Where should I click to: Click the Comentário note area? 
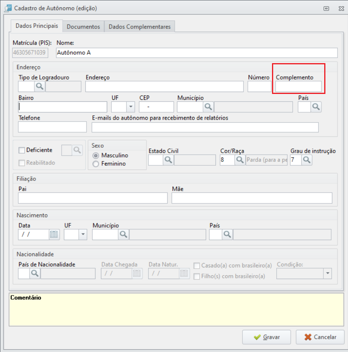pos(177,310)
